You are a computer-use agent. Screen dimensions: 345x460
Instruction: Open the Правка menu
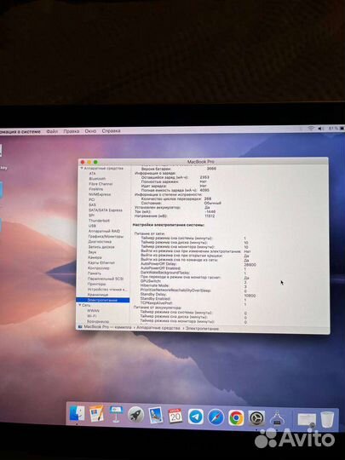tap(72, 131)
